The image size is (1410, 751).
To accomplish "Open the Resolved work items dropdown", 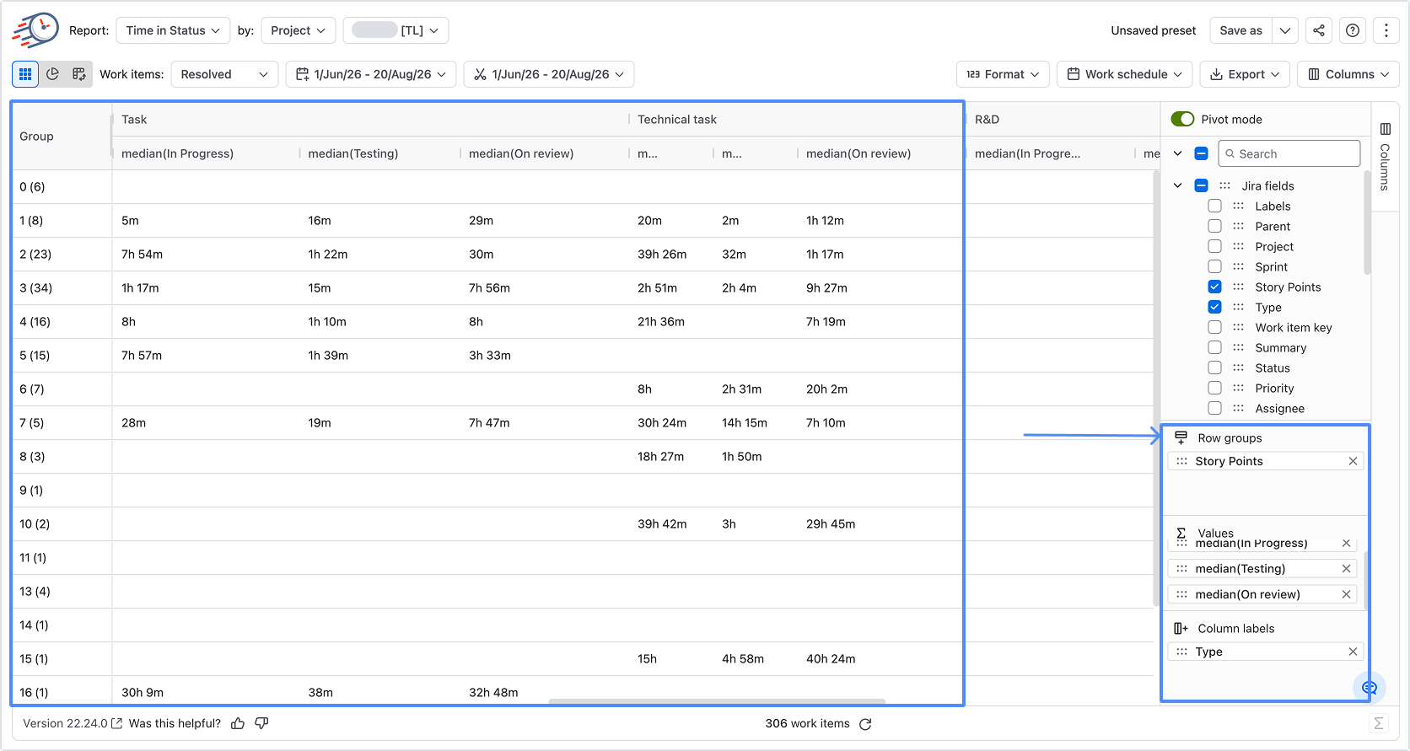I will pyautogui.click(x=224, y=74).
